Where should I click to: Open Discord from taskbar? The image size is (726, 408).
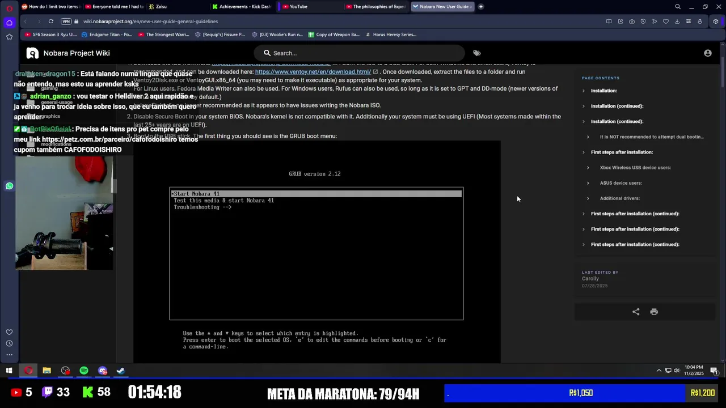click(103, 371)
